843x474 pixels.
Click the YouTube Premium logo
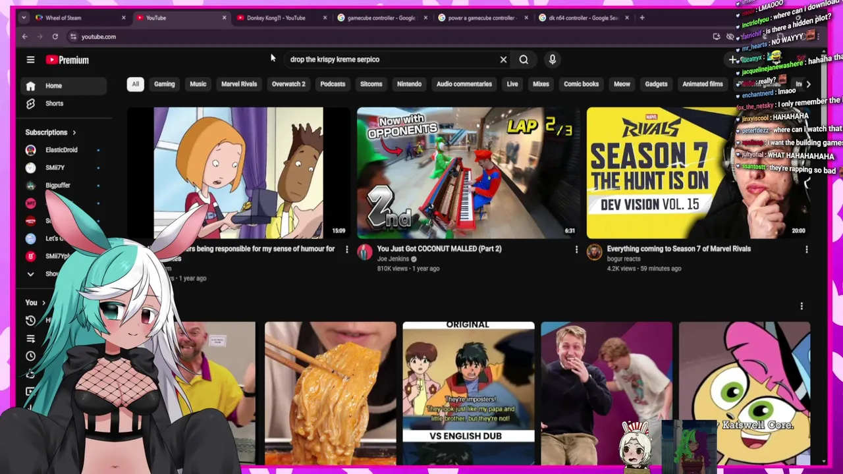(x=67, y=60)
